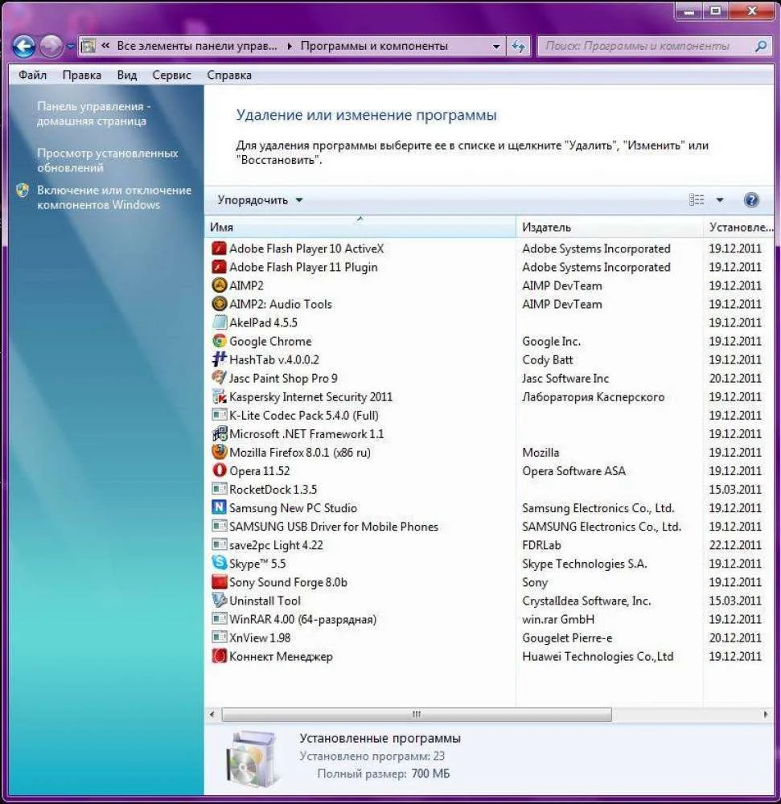Click the WinRAR 4.00 icon
The width and height of the screenshot is (781, 804).
click(x=219, y=619)
